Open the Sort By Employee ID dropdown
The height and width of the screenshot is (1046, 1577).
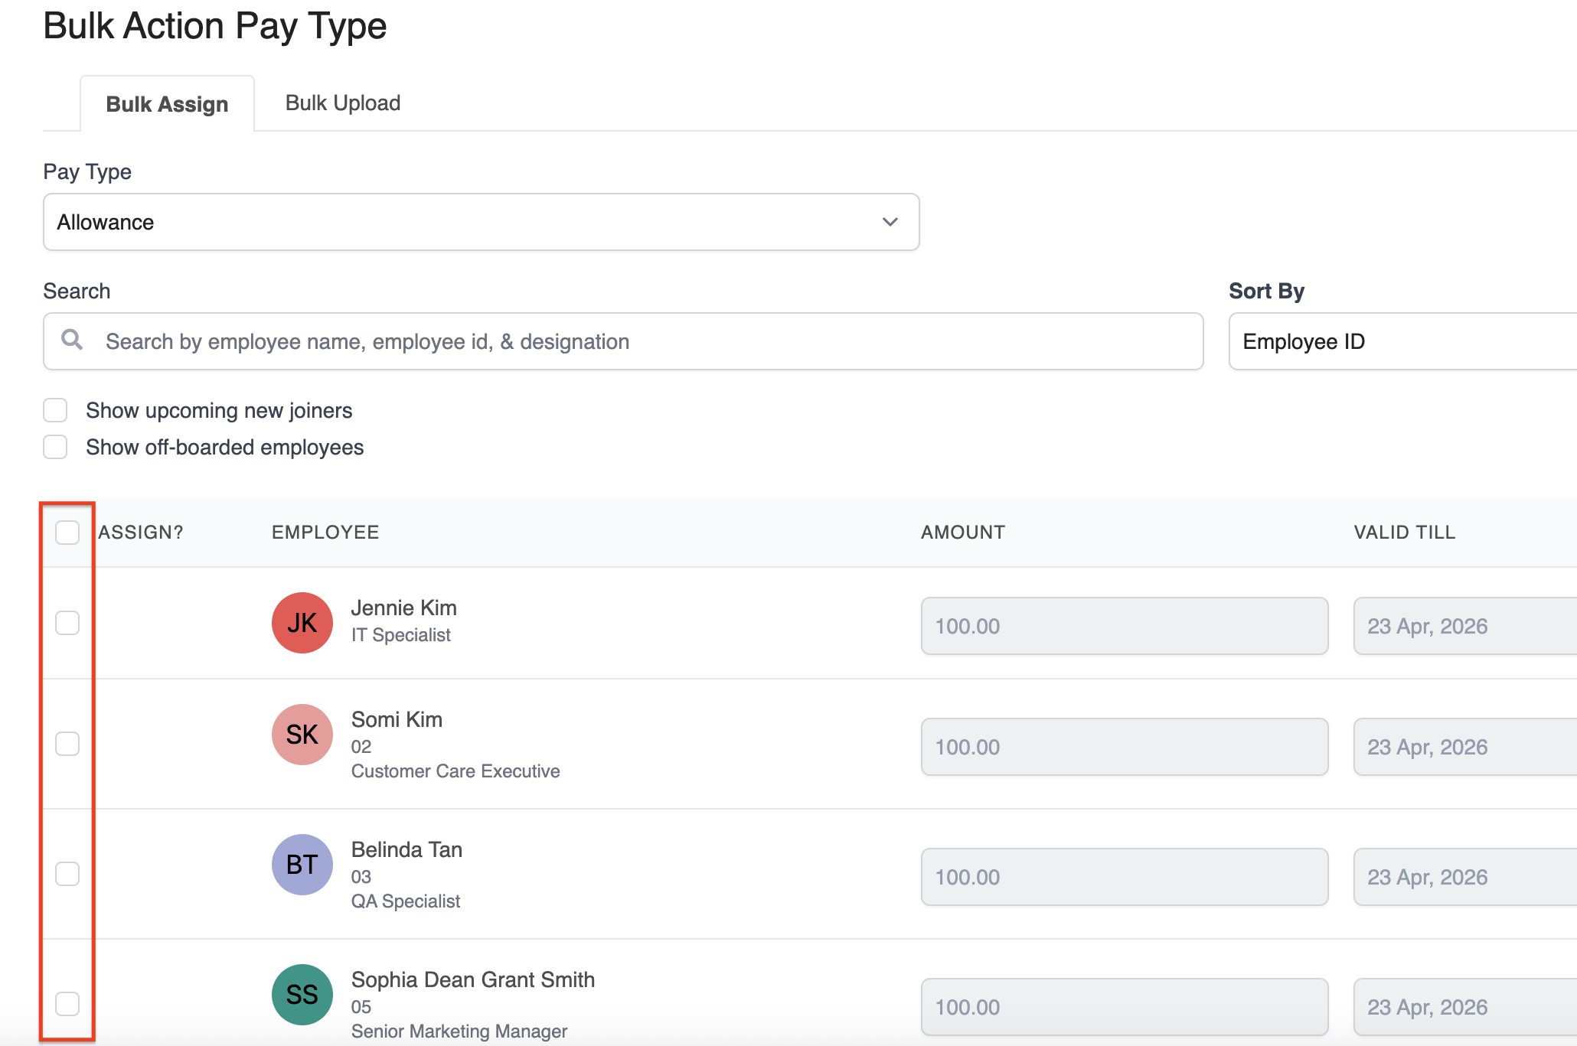coord(1401,341)
